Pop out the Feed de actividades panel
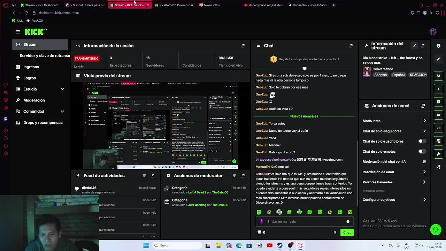 (153, 176)
